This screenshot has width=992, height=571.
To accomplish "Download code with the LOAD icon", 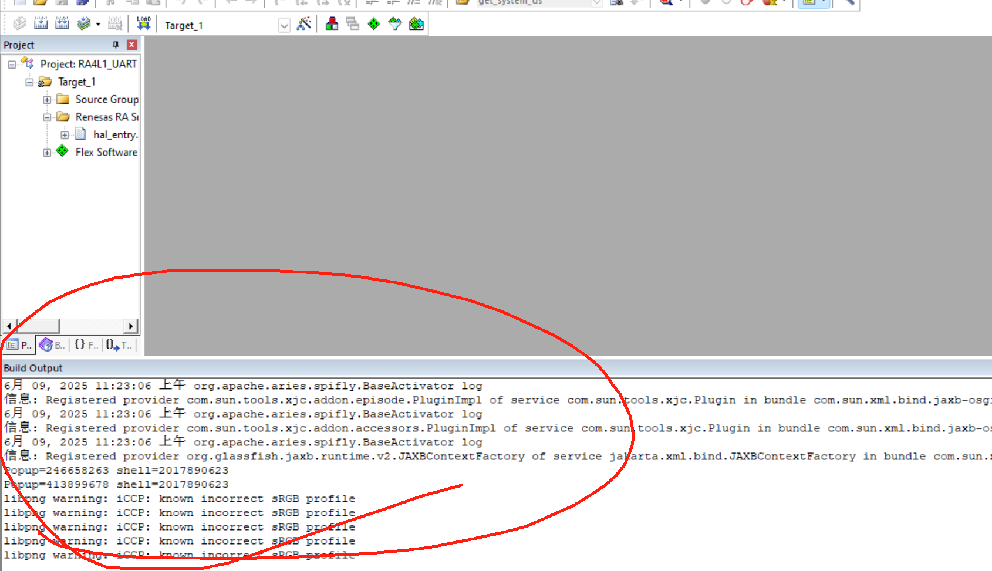I will (144, 23).
